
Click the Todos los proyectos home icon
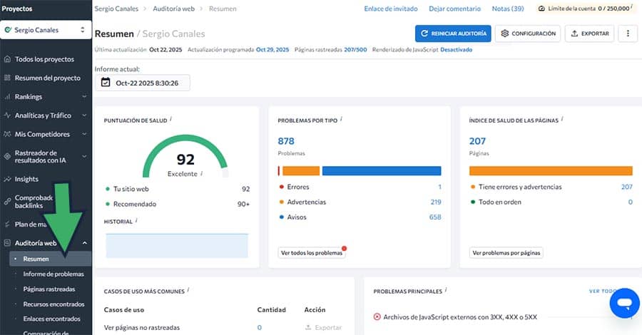coord(8,59)
